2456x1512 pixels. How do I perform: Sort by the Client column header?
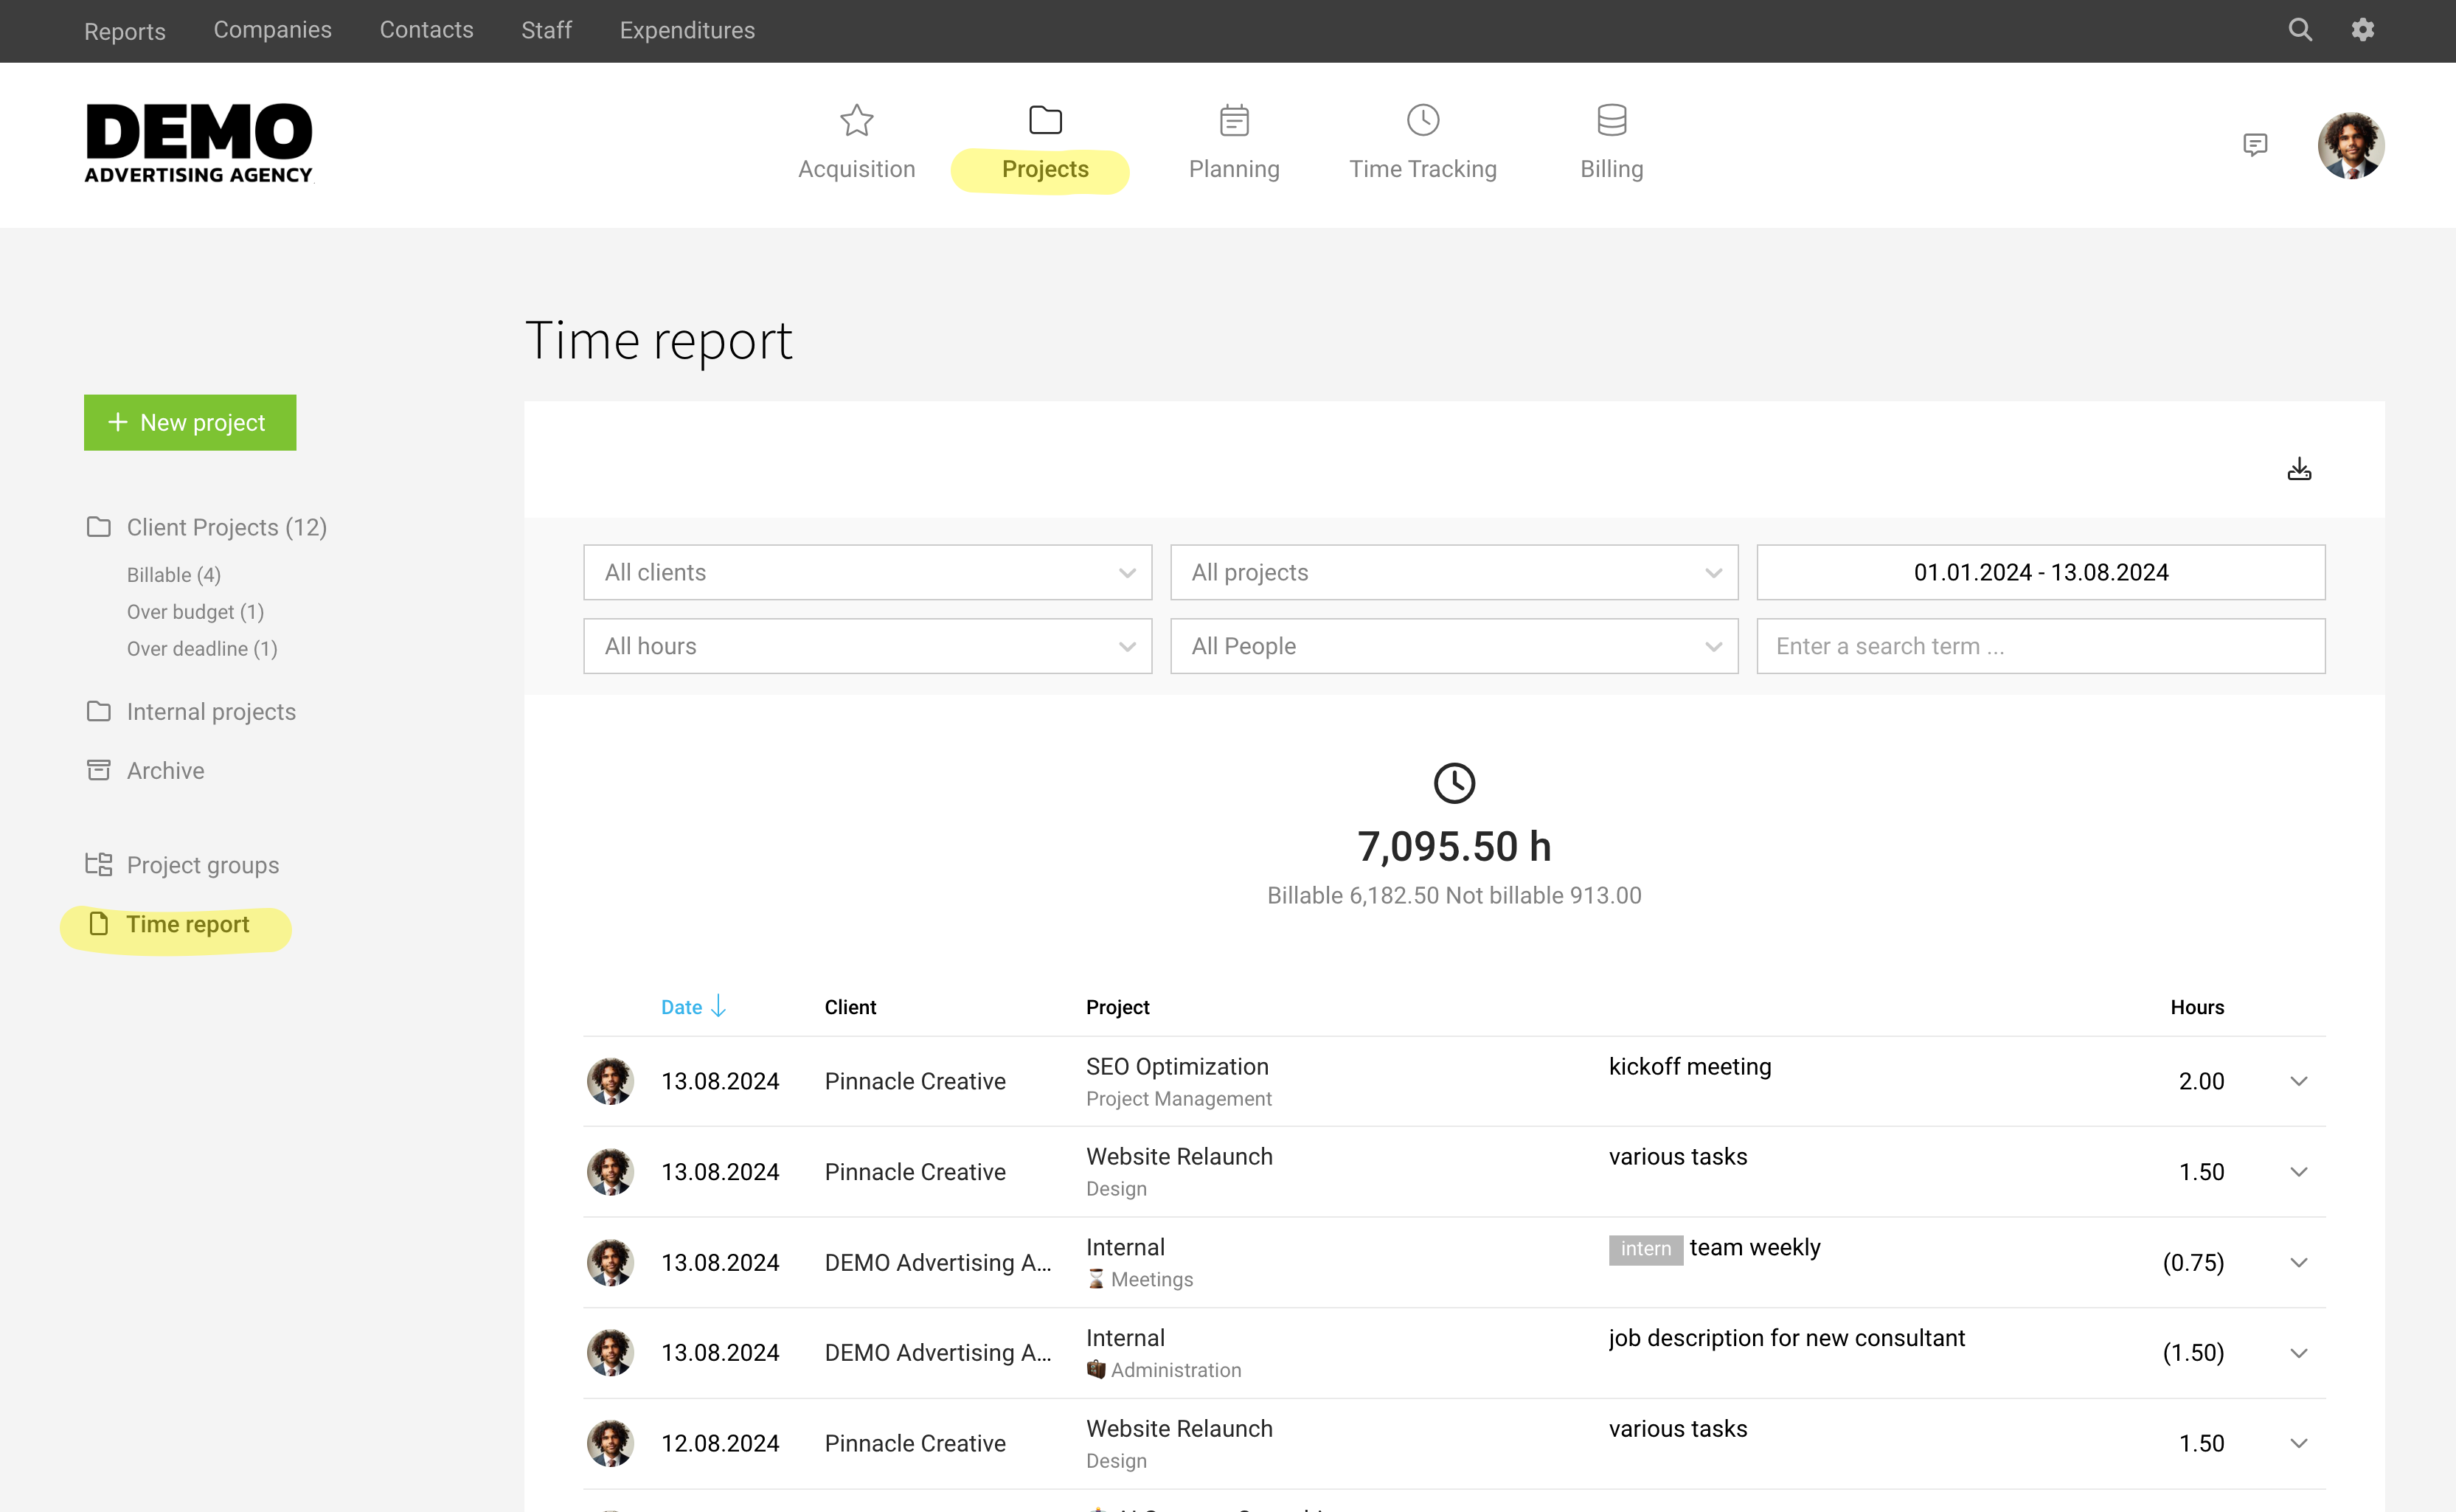coord(850,1007)
